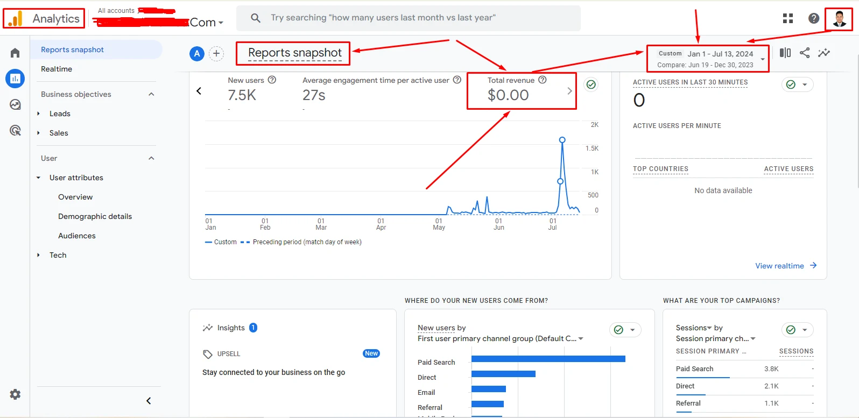
Task: Click the All Users segment badge A
Action: pos(197,54)
